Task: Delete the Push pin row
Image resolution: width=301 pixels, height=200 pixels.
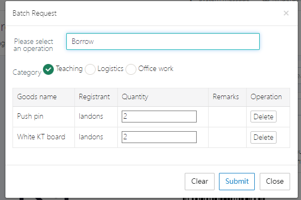Action: click(264, 117)
